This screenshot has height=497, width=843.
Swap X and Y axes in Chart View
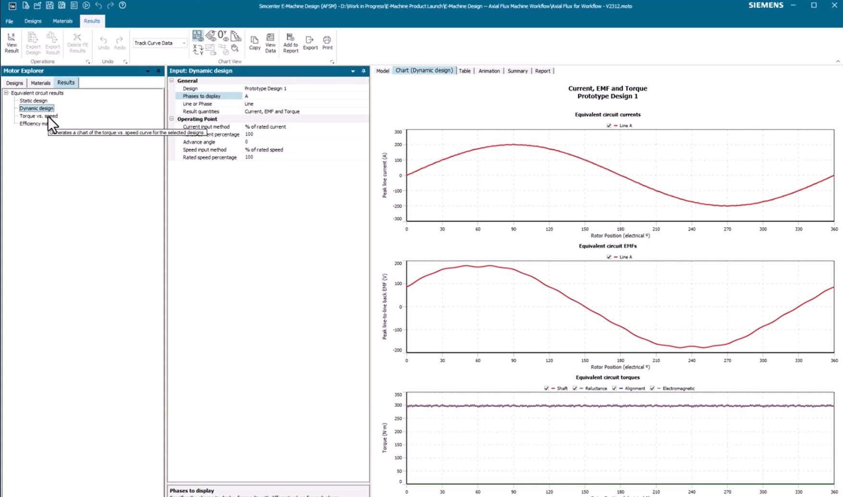[197, 48]
